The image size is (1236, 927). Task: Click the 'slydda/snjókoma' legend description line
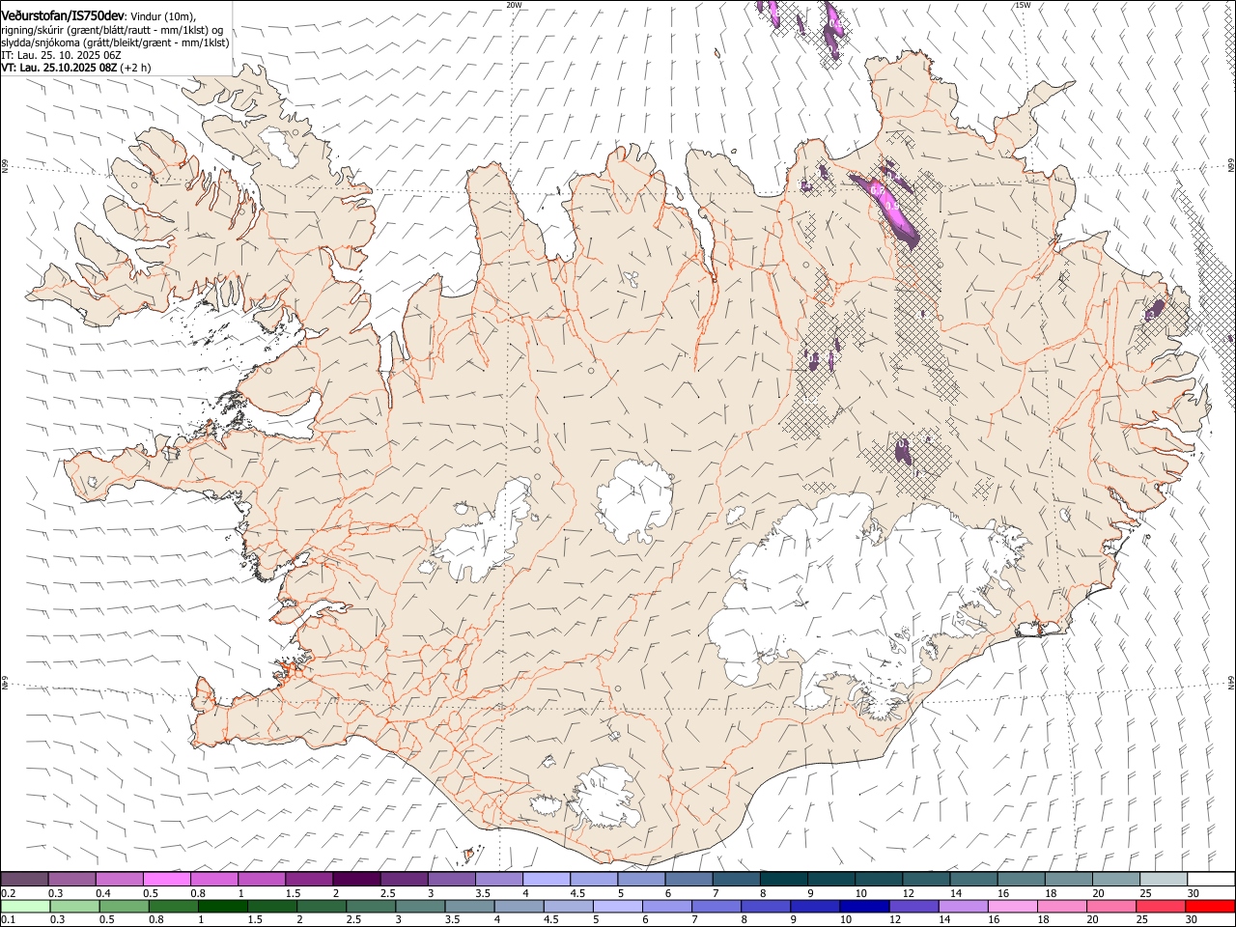tap(115, 42)
